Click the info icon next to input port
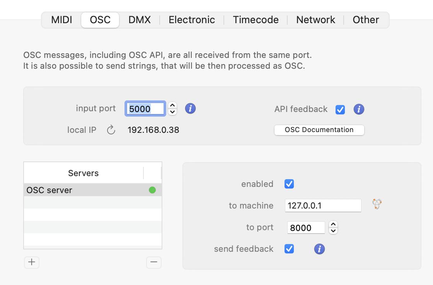Image resolution: width=433 pixels, height=285 pixels. pos(190,109)
